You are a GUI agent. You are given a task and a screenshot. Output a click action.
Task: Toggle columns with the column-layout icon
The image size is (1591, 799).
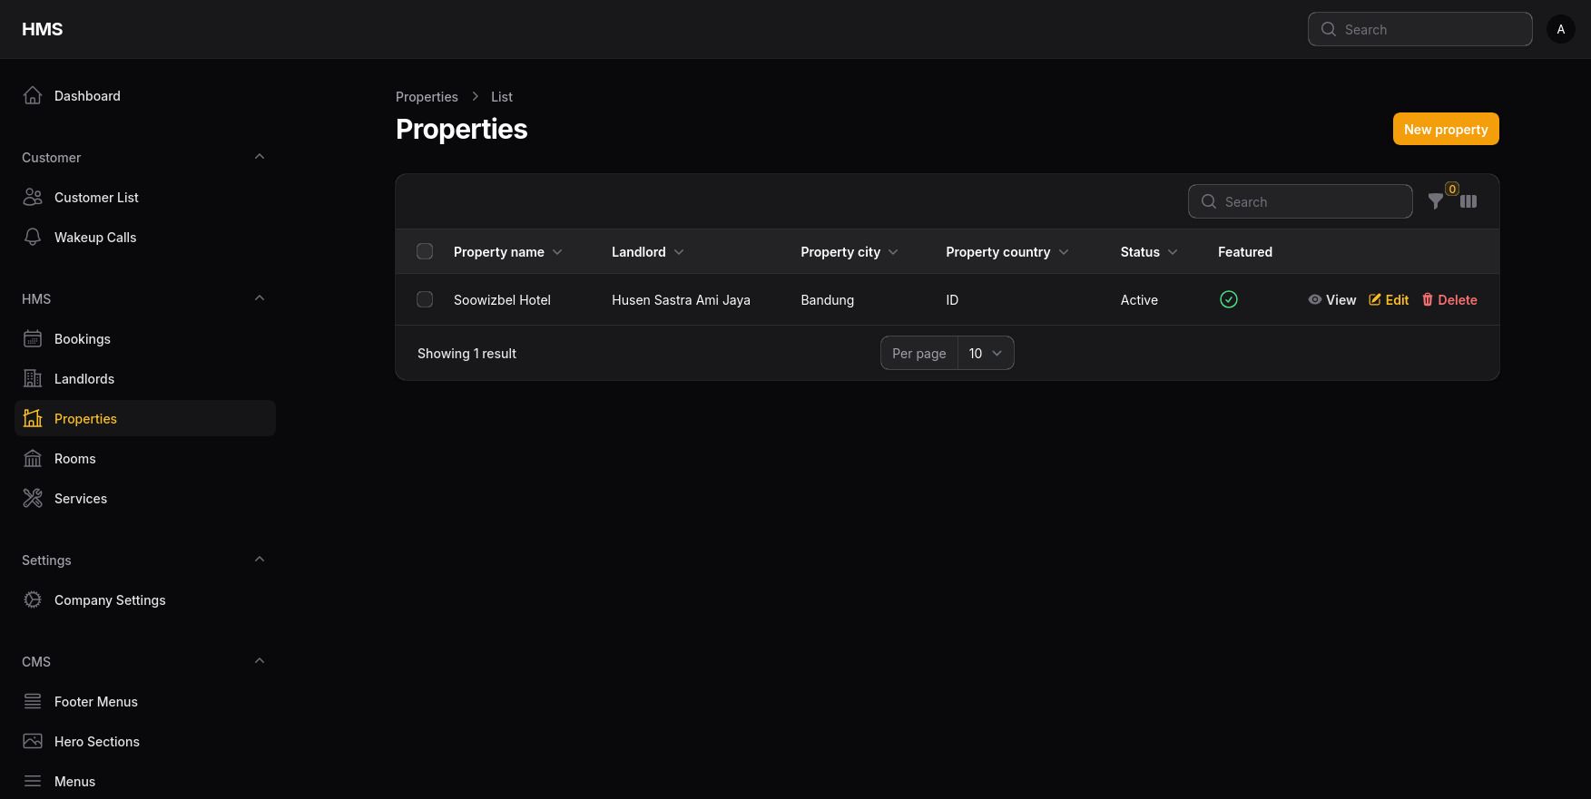point(1468,201)
